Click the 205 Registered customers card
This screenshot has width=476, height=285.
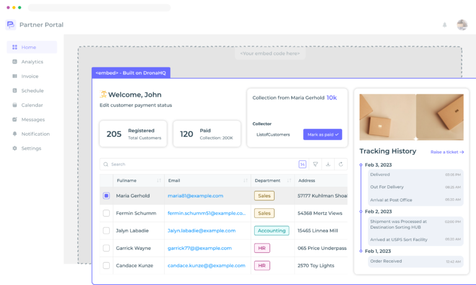click(x=133, y=134)
